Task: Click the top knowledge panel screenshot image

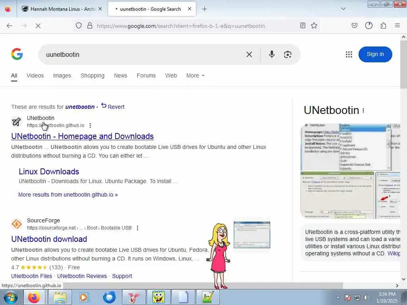Action: 350,147
